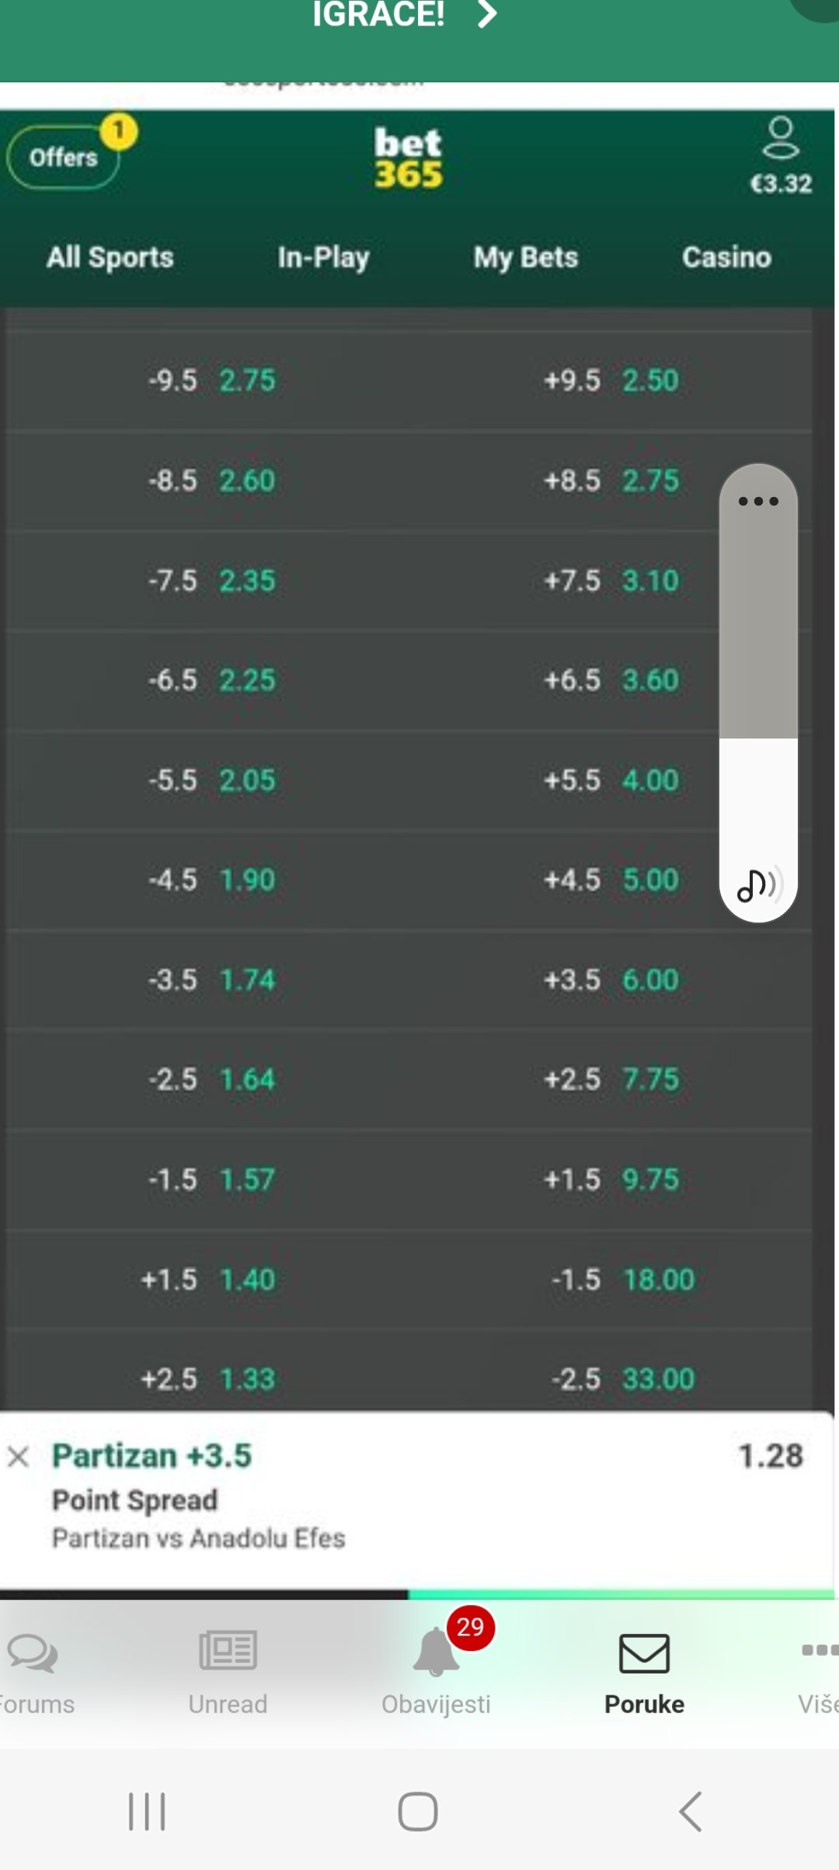Tap the chevron arrow next to IGRAČE!
The image size is (839, 1870).
tap(487, 14)
